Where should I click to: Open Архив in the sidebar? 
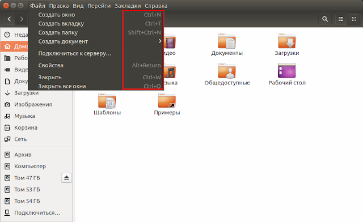(x=36, y=155)
